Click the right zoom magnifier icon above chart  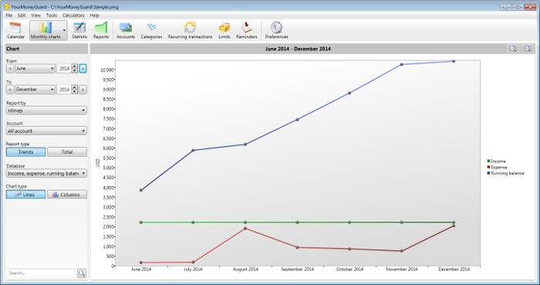coord(528,49)
